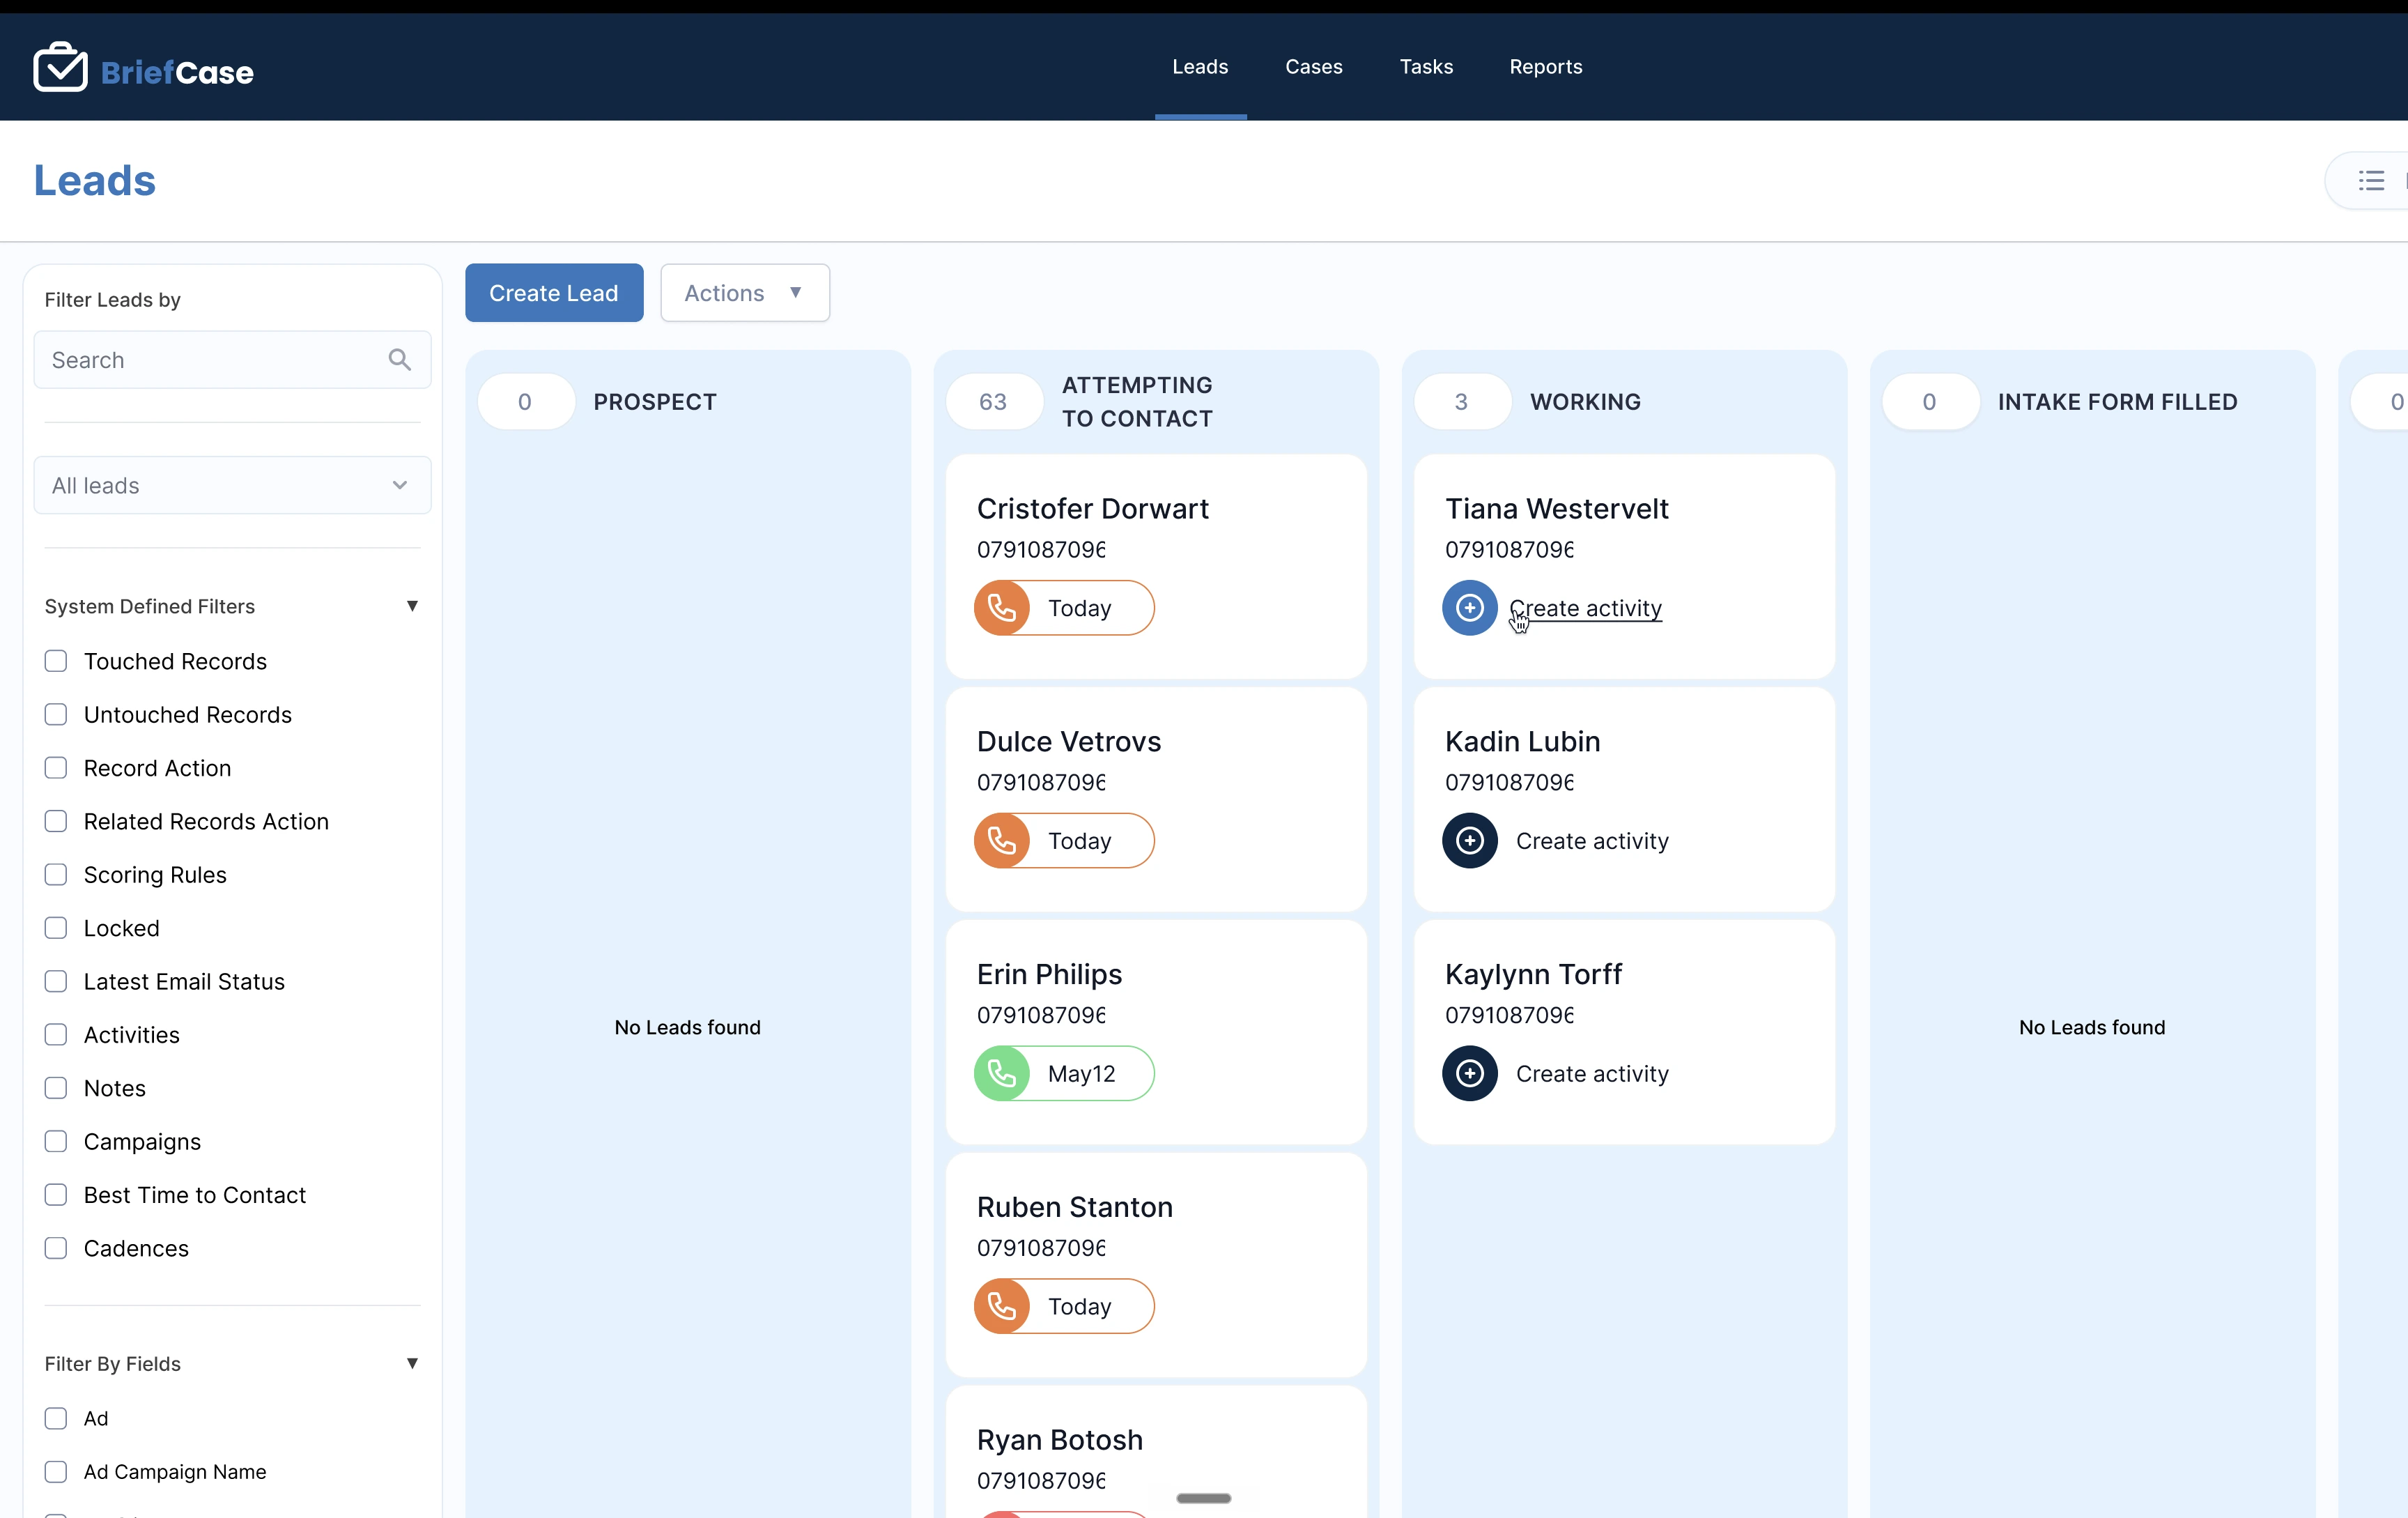Screen dimensions: 2408x1518
Task: Click Tiana Westervelt's plus circle icon
Action: 1470,608
